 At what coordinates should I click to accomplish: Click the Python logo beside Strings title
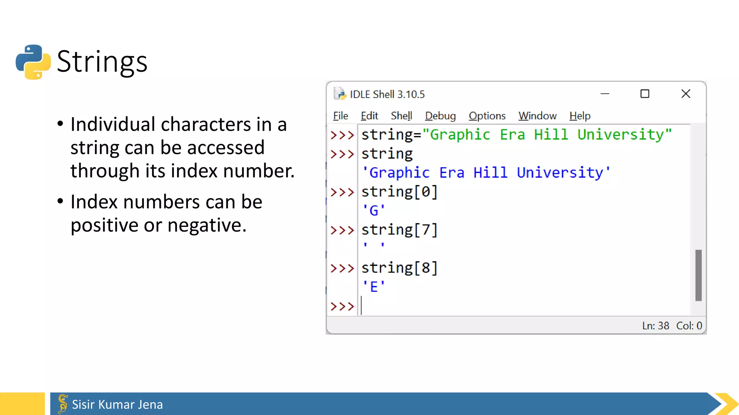pyautogui.click(x=33, y=62)
